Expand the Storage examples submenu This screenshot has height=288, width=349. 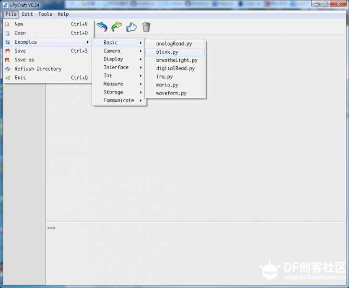coord(119,92)
